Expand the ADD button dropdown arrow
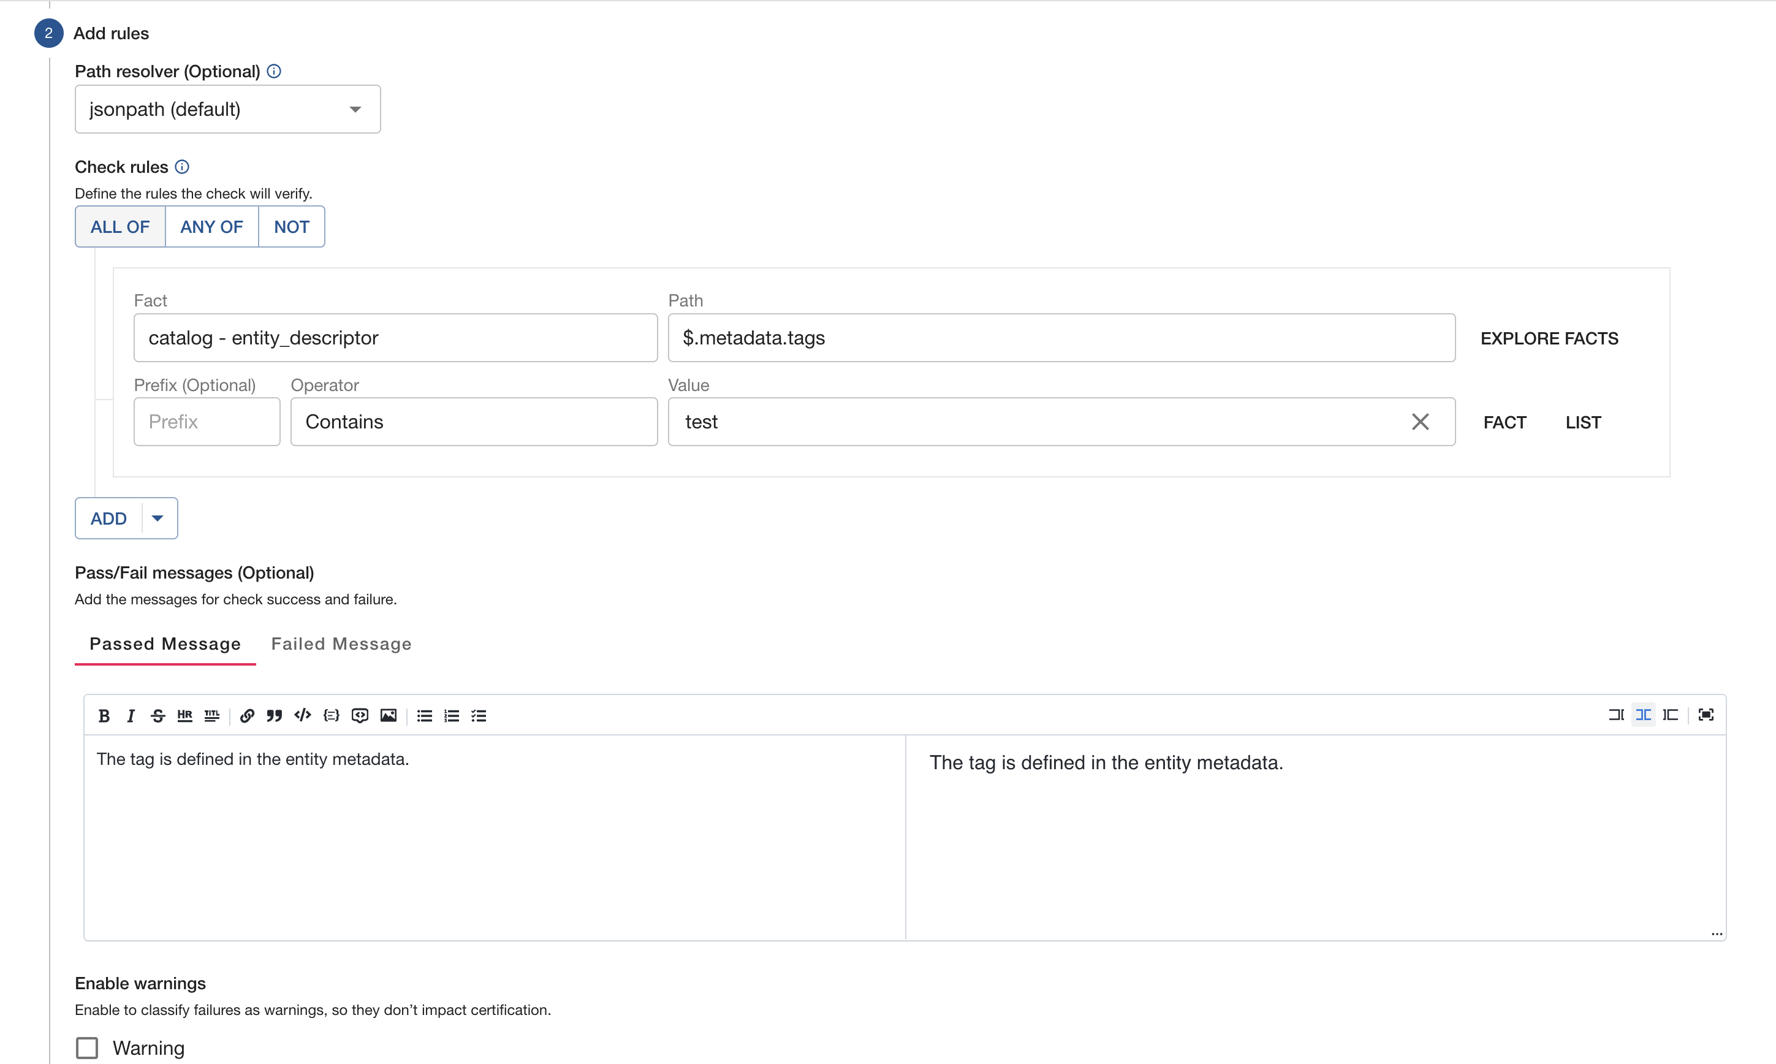1776x1064 pixels. point(157,518)
